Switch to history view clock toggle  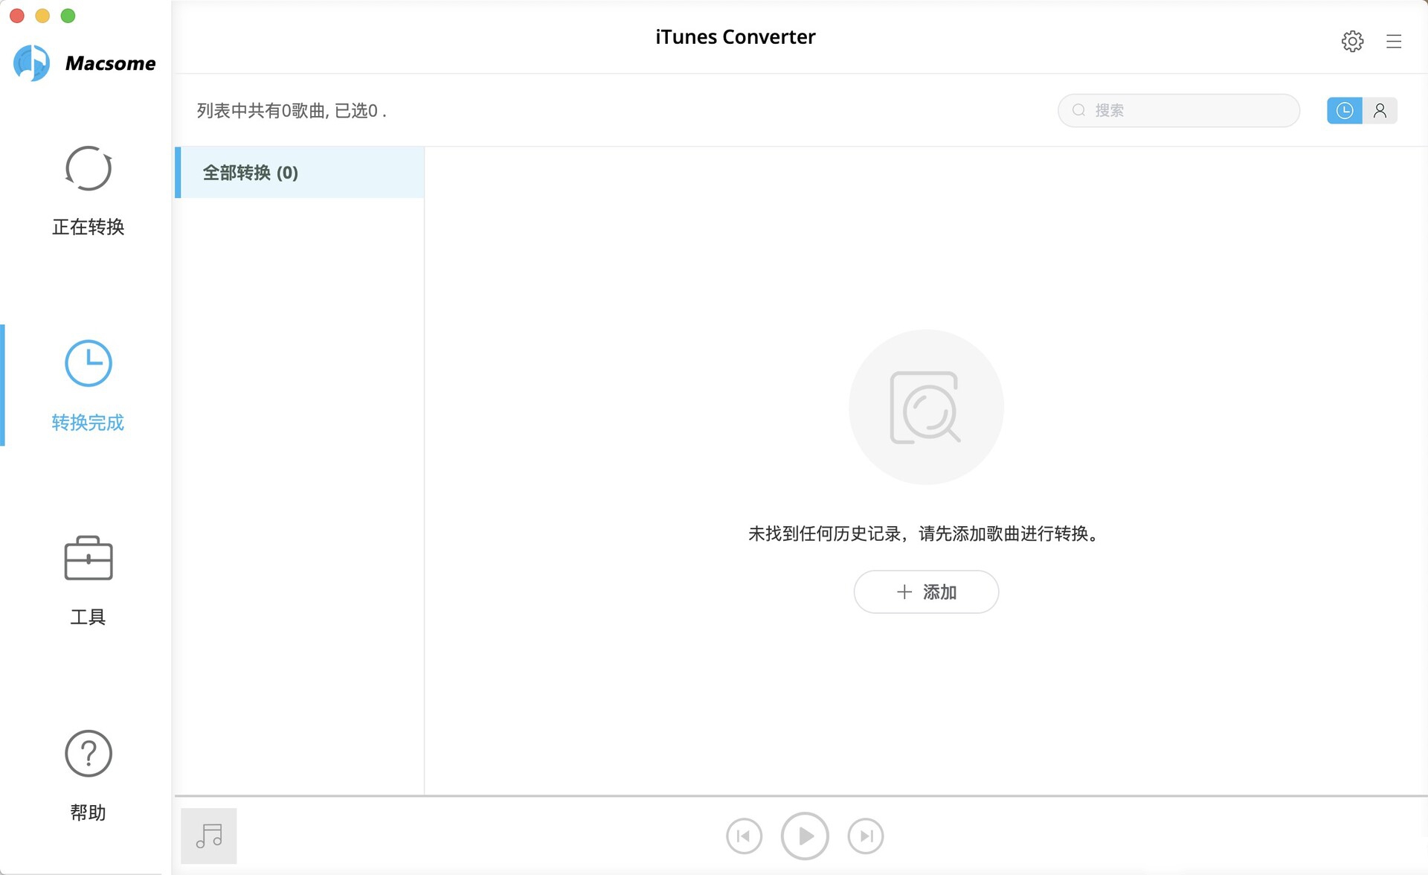tap(1345, 110)
